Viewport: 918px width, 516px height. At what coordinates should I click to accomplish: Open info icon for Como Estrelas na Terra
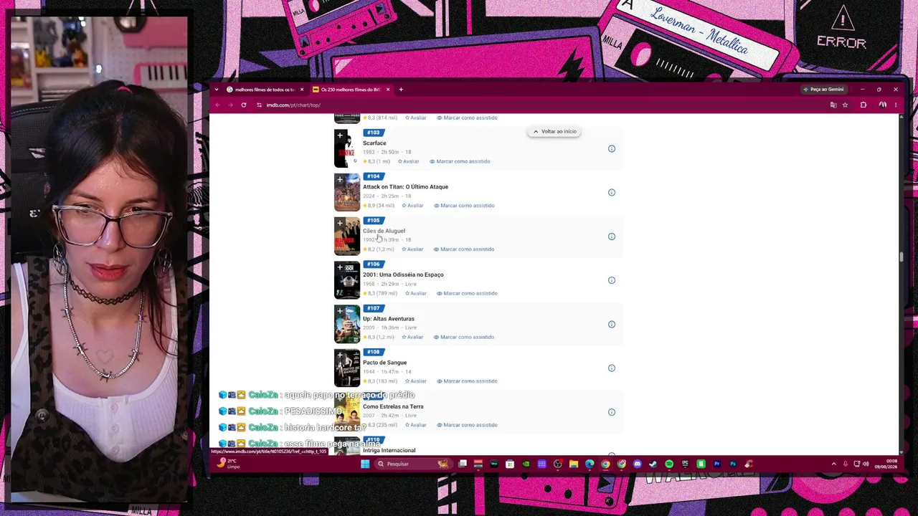click(x=612, y=412)
